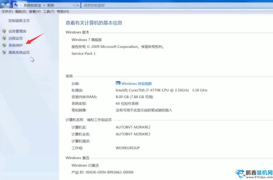This screenshot has width=273, height=180.
Task: Click the shield icon beside 系统保护
Action: 4,45
